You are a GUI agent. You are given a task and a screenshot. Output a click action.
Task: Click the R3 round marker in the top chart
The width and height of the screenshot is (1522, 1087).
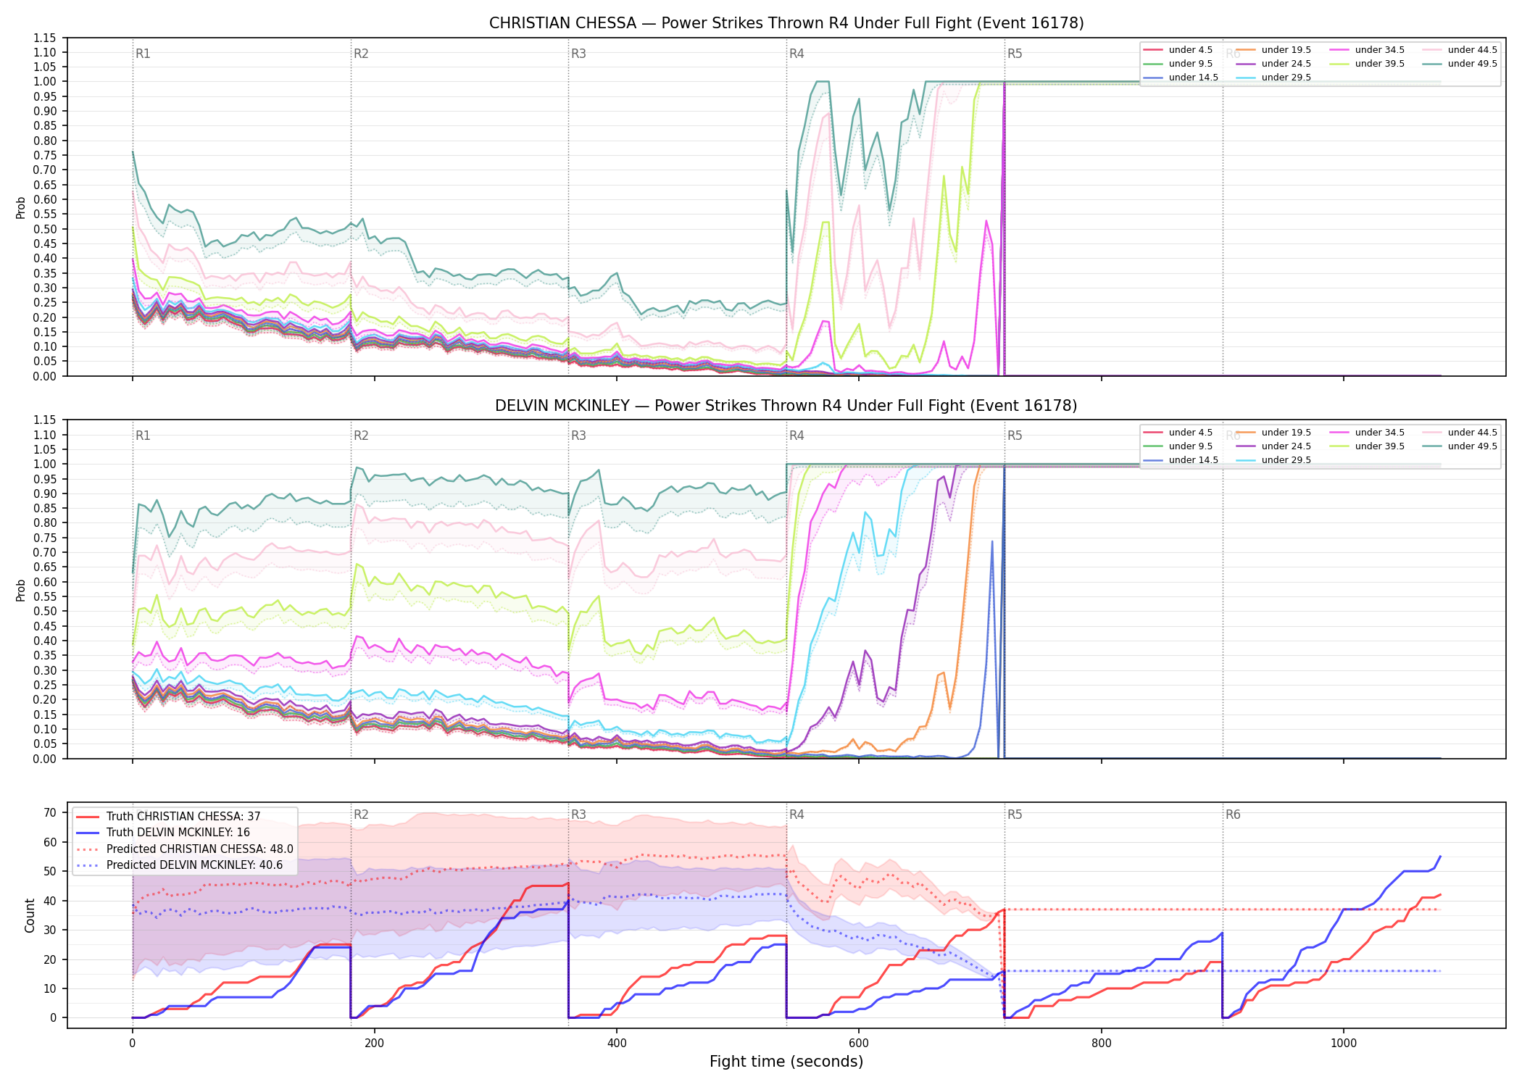click(578, 54)
